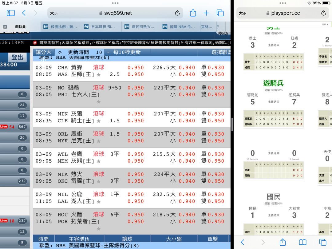
Task: Show tabs in playsport.cc window
Action: pyautogui.click(x=323, y=242)
